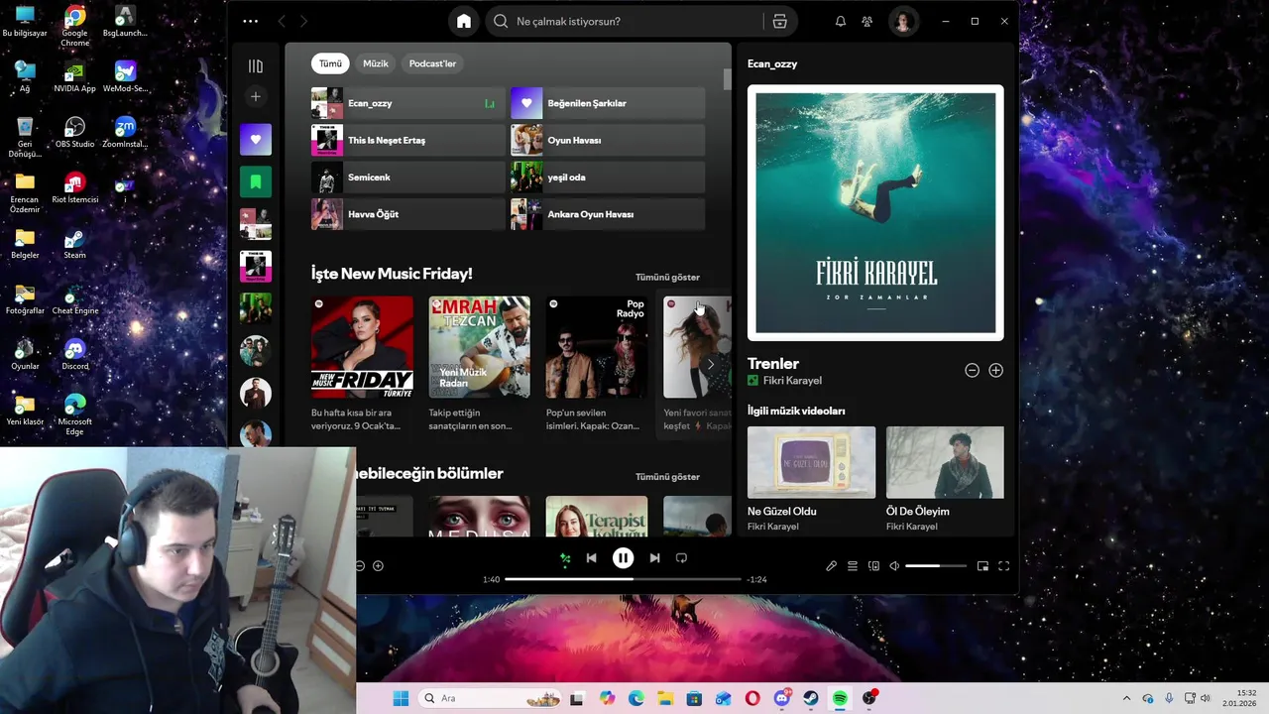Show hidden system tray icons chevron

pos(1126,698)
